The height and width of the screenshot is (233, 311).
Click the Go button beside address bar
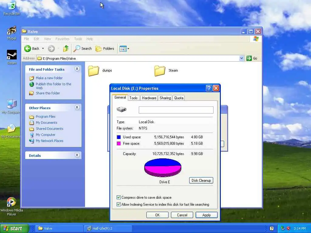(252, 58)
